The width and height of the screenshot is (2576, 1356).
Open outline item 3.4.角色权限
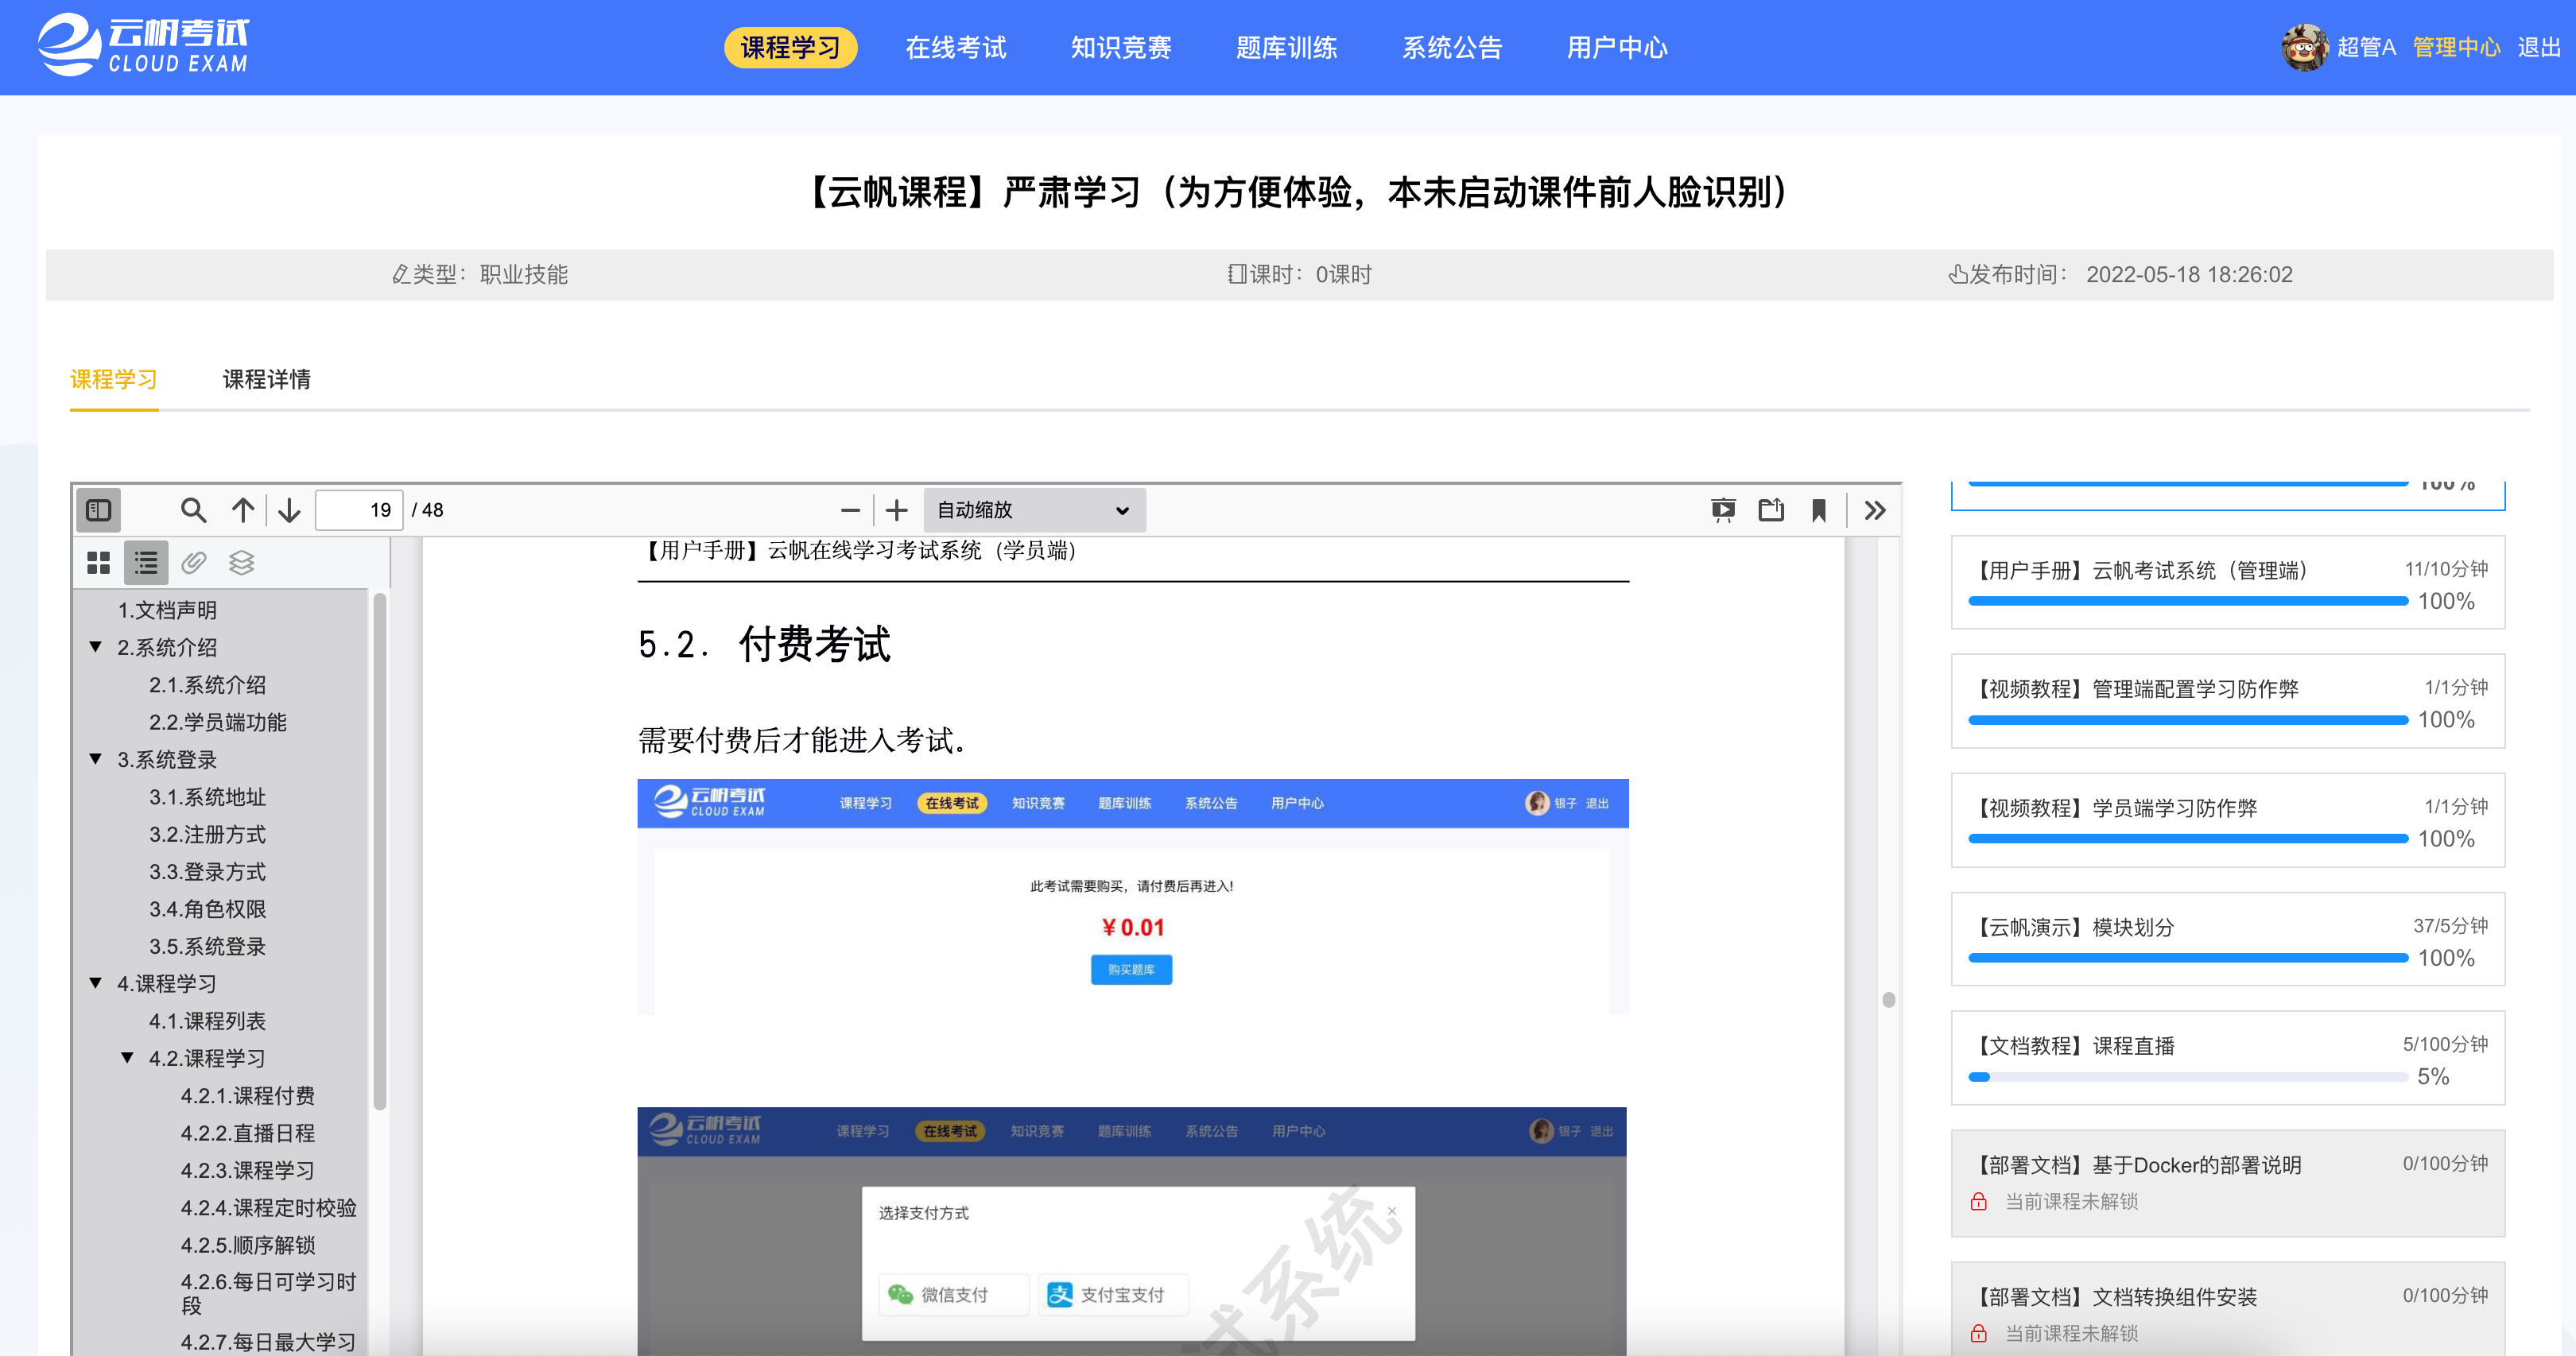coord(207,909)
